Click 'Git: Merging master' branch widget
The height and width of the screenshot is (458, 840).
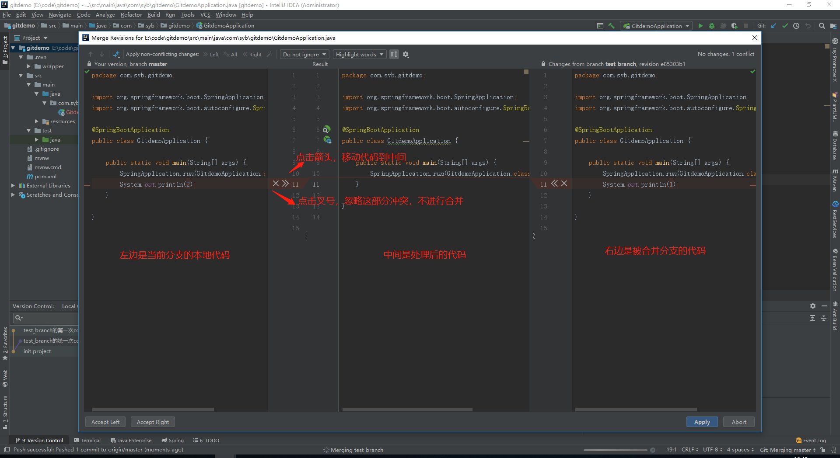787,450
